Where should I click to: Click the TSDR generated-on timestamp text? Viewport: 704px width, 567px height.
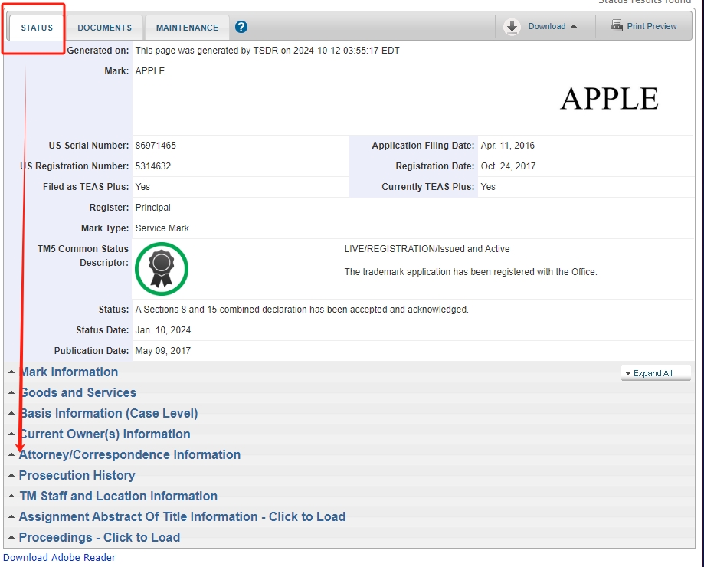pos(267,51)
